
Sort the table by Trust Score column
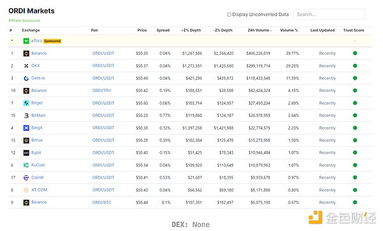click(354, 30)
